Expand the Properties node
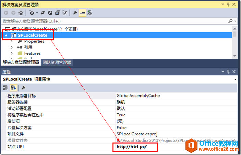 11,41
